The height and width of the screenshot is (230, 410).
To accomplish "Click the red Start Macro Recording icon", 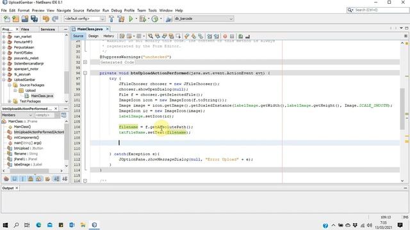I will [x=225, y=36].
